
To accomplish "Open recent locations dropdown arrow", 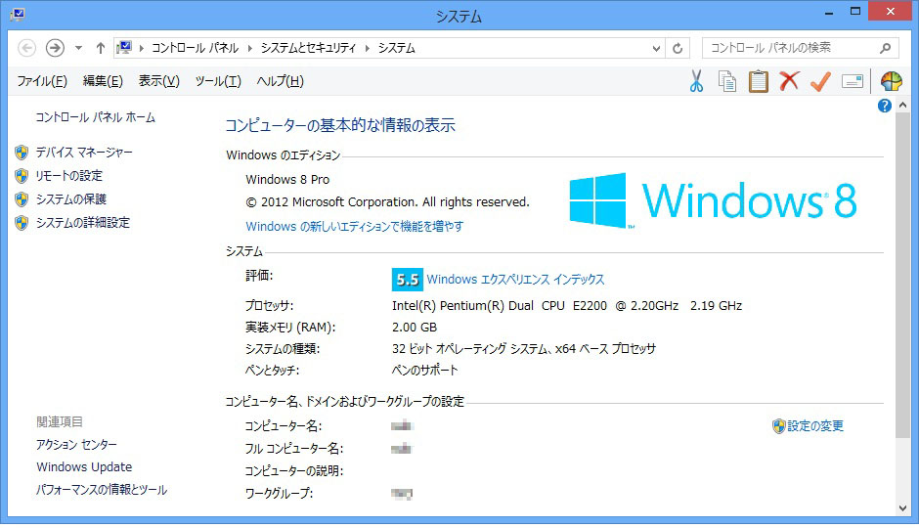I will point(78,48).
